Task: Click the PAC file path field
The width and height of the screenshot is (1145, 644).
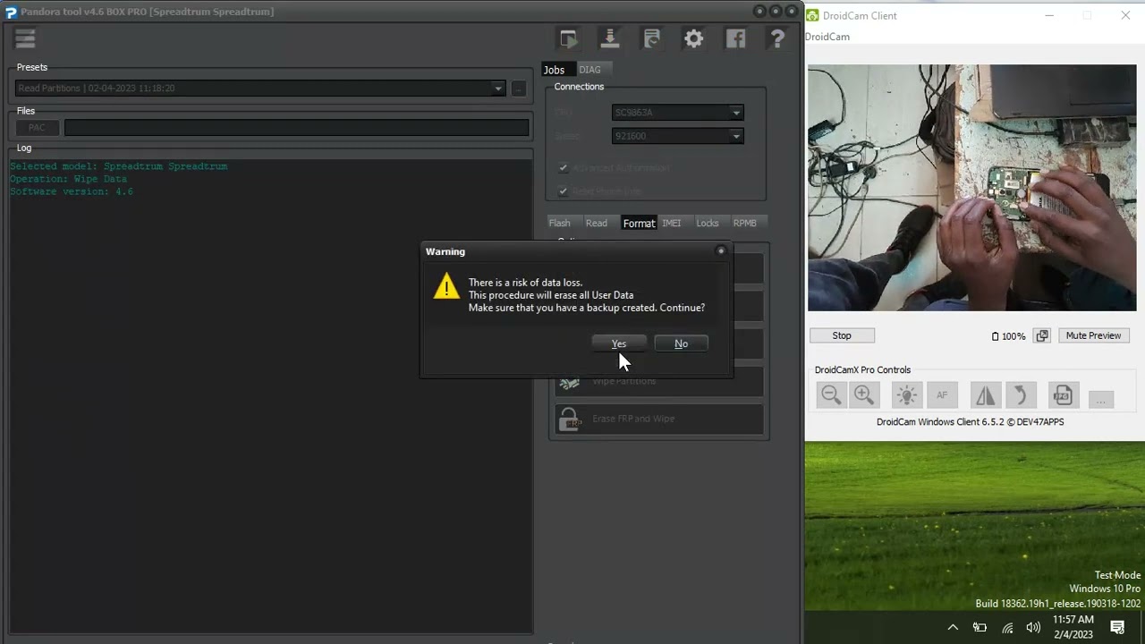Action: pyautogui.click(x=296, y=128)
